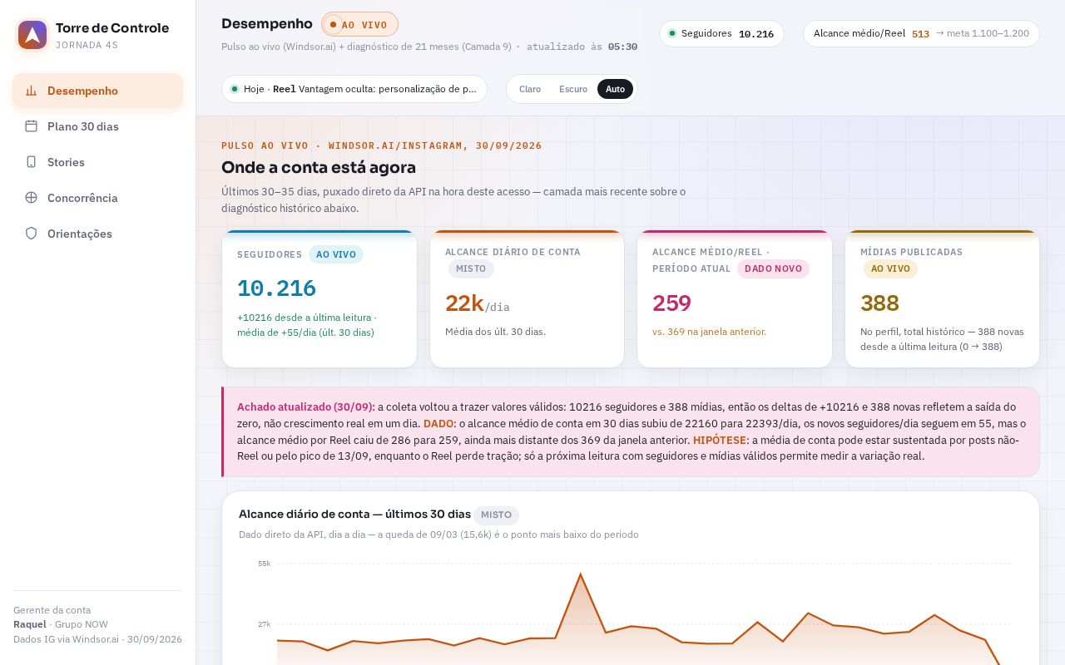Click the 388 published media value
The height and width of the screenshot is (665, 1065).
point(879,303)
